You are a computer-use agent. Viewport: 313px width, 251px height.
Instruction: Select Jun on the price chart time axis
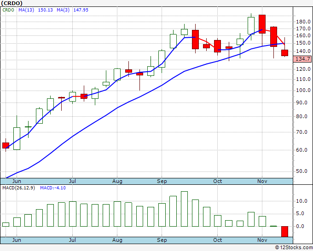17,181
